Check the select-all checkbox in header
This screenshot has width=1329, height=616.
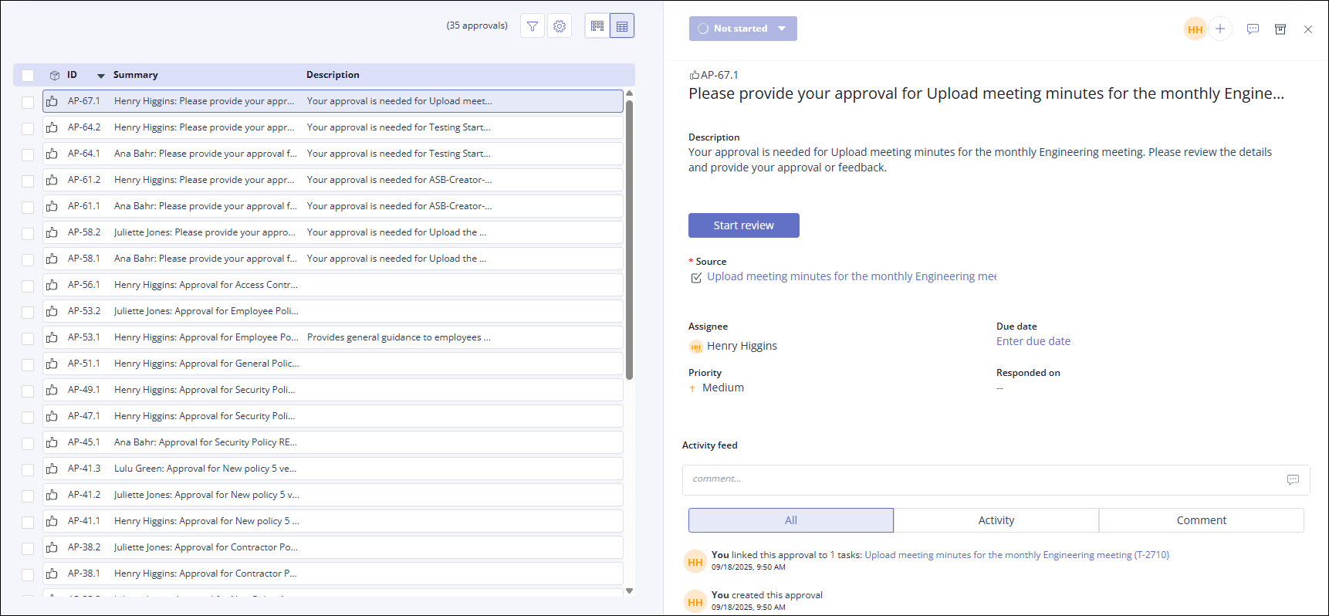pyautogui.click(x=28, y=76)
